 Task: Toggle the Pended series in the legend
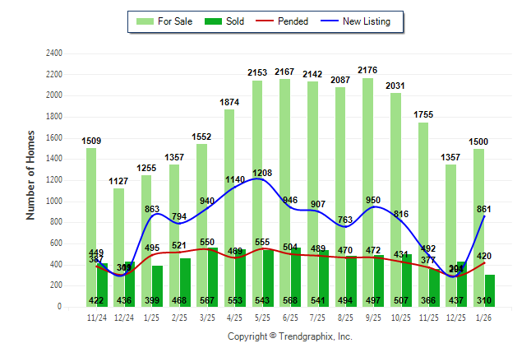click(x=285, y=21)
